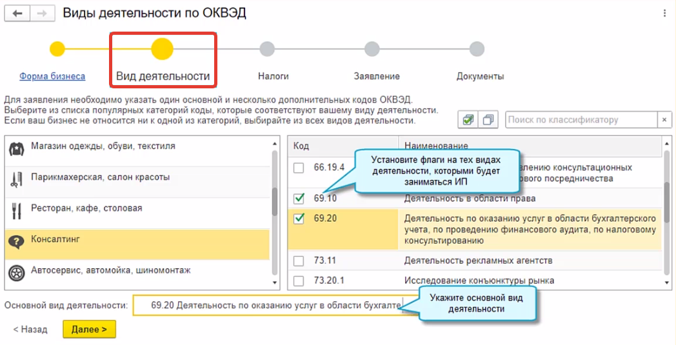The height and width of the screenshot is (345, 676).
Task: Click the 69.20 accounting services description
Action: tap(530, 230)
